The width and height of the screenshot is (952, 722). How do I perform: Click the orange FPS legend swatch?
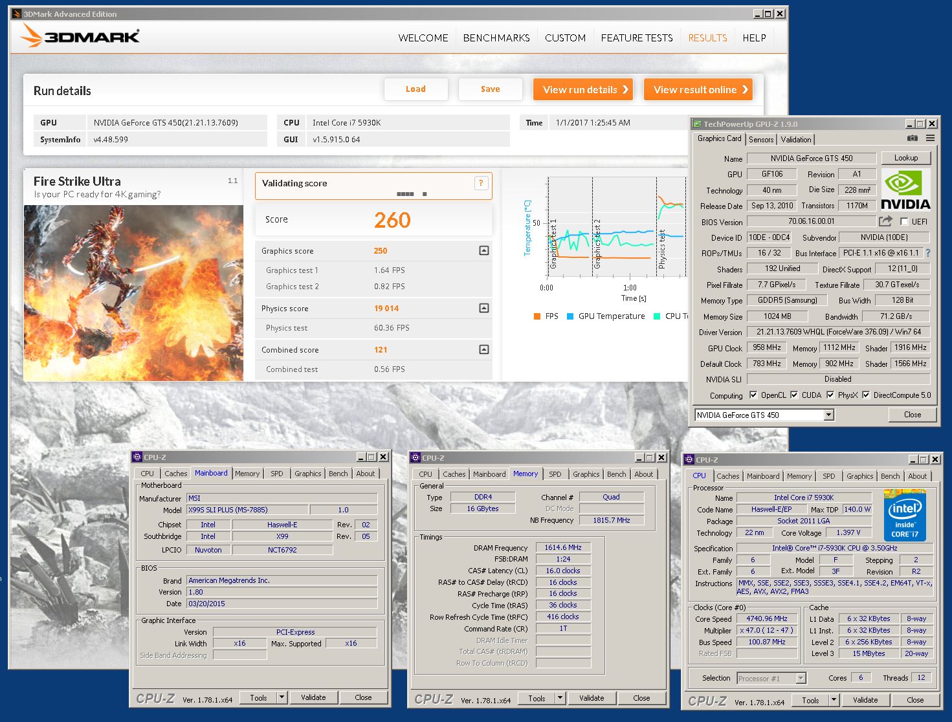coord(537,316)
